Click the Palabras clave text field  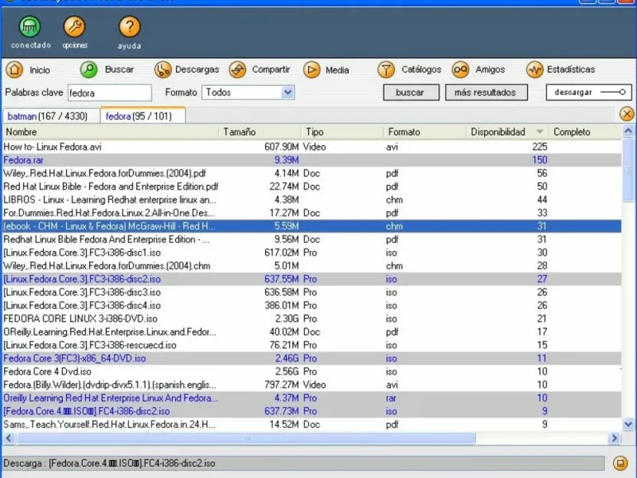(x=109, y=93)
